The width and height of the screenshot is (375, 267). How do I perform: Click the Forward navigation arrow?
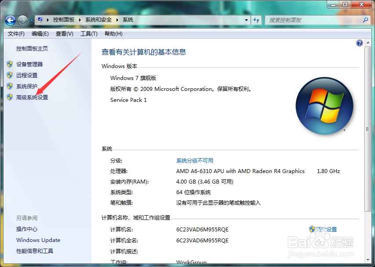pyautogui.click(x=23, y=20)
